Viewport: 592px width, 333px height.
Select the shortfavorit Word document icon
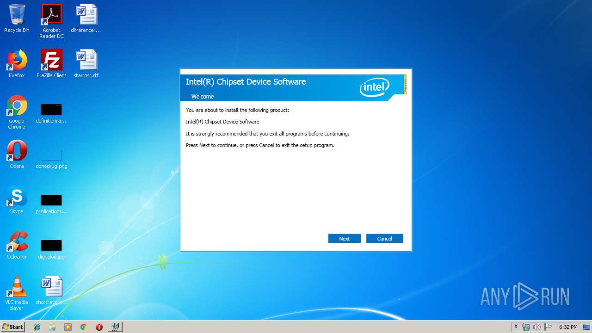pos(51,290)
